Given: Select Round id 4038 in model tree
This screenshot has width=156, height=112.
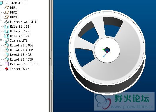Looking at the screenshot, I should tap(21, 59).
